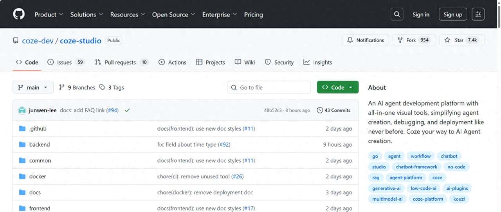
Task: Click the GitHub logo icon
Action: (x=19, y=14)
